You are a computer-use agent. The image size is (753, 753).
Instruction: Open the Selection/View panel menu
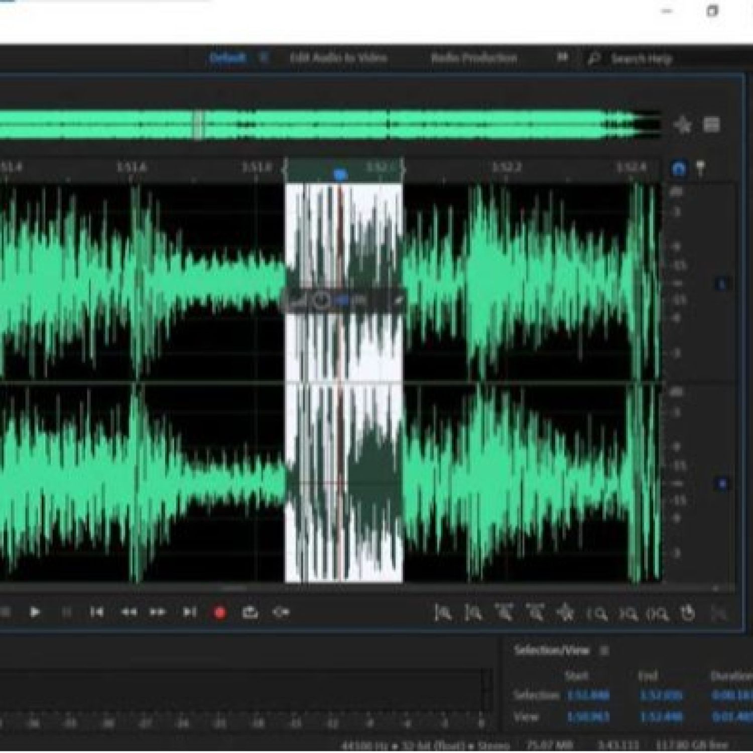click(604, 651)
